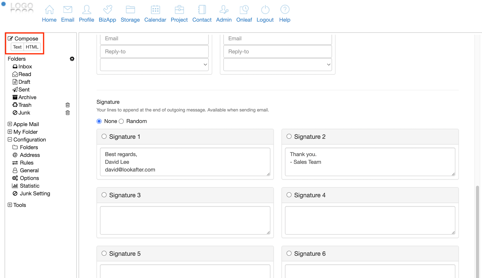Choose the Signature 2 radio button
Viewport: 482px width, 278px height.
(289, 137)
